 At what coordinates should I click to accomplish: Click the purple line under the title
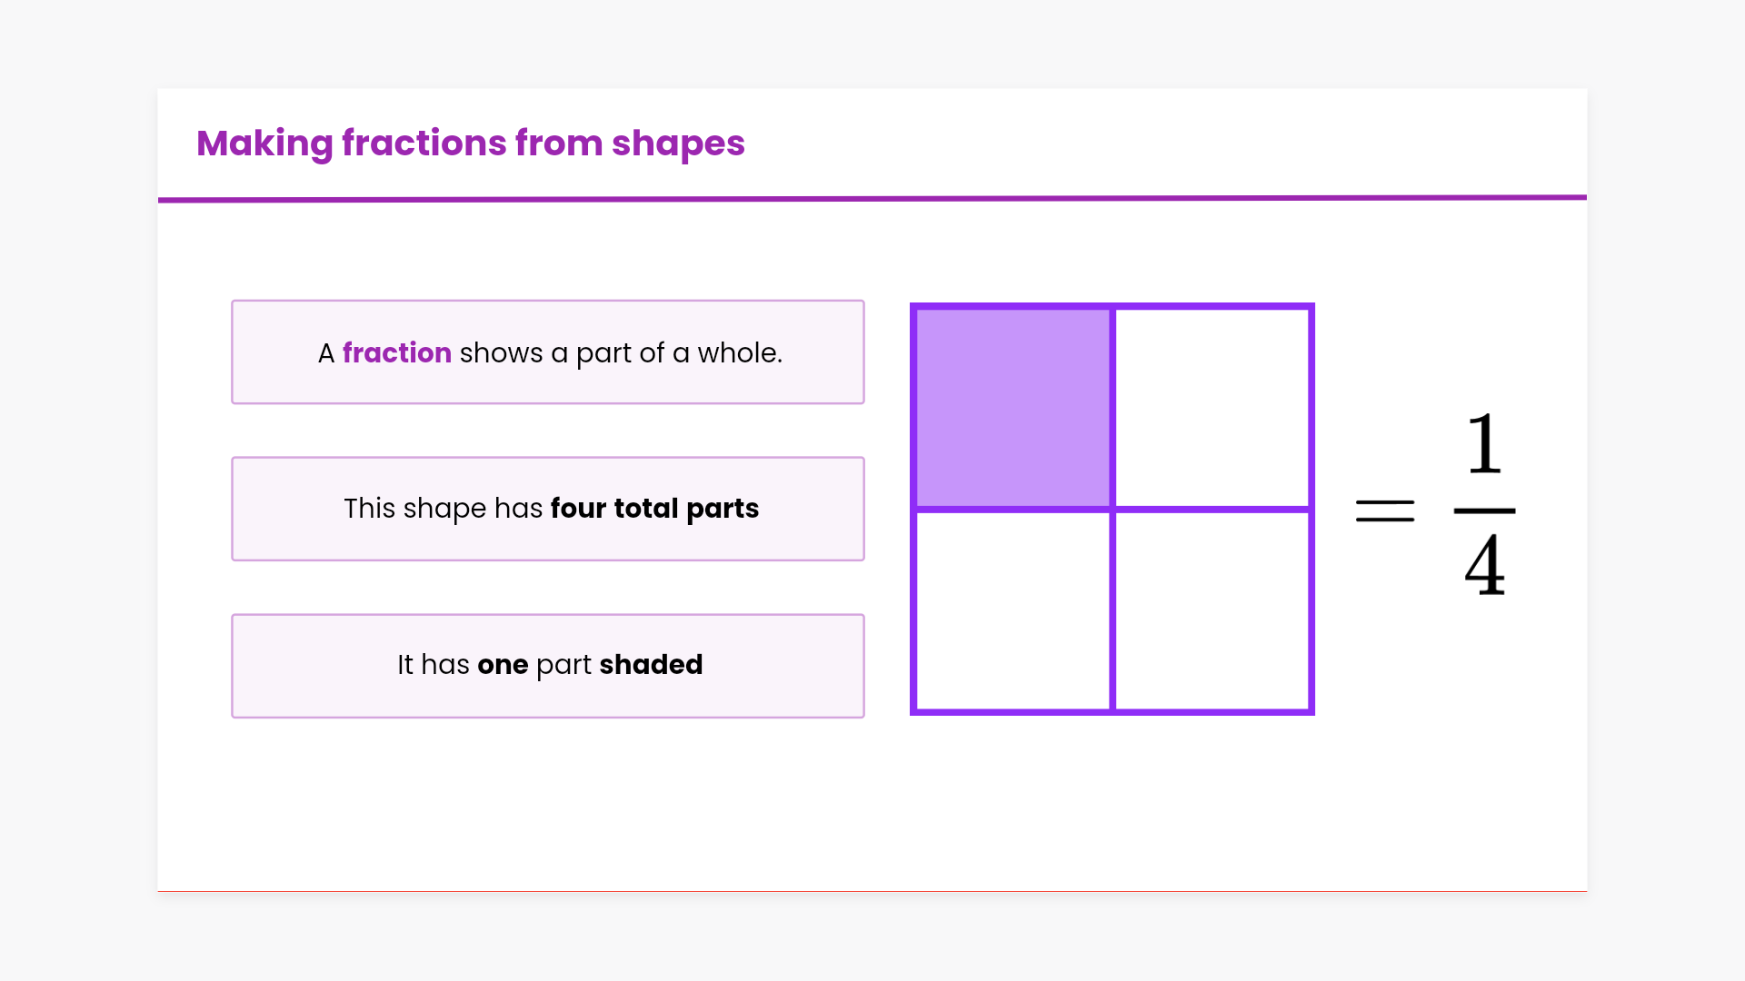[872, 199]
